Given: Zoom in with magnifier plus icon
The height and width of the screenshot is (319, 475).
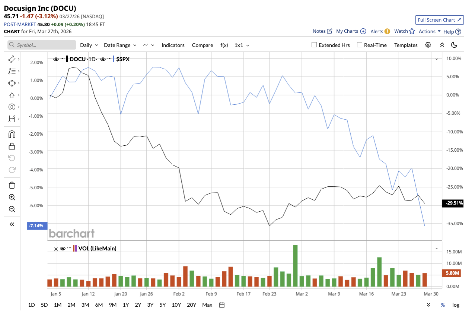Looking at the screenshot, I should [x=12, y=197].
